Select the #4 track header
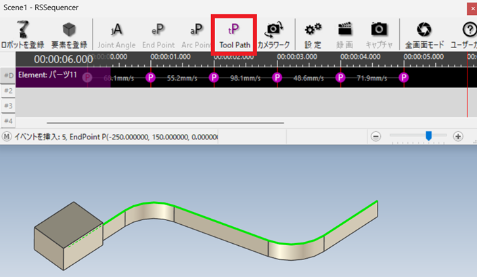This screenshot has width=477, height=277. click(x=8, y=121)
